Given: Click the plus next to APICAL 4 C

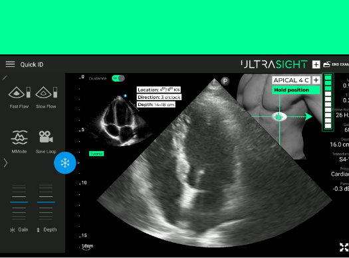Looking at the screenshot, I should coord(316,80).
